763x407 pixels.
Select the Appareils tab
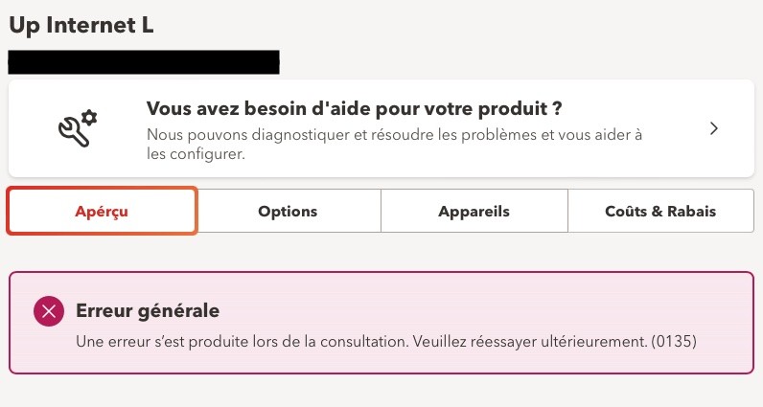point(474,212)
